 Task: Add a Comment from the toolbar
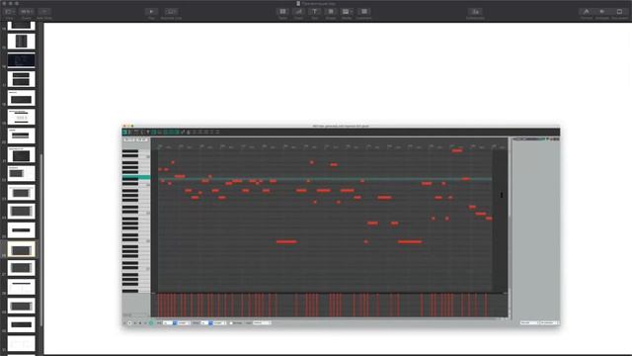coord(364,12)
